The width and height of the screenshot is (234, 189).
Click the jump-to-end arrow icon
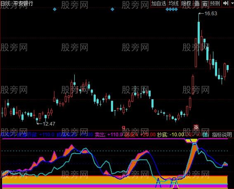226,3
